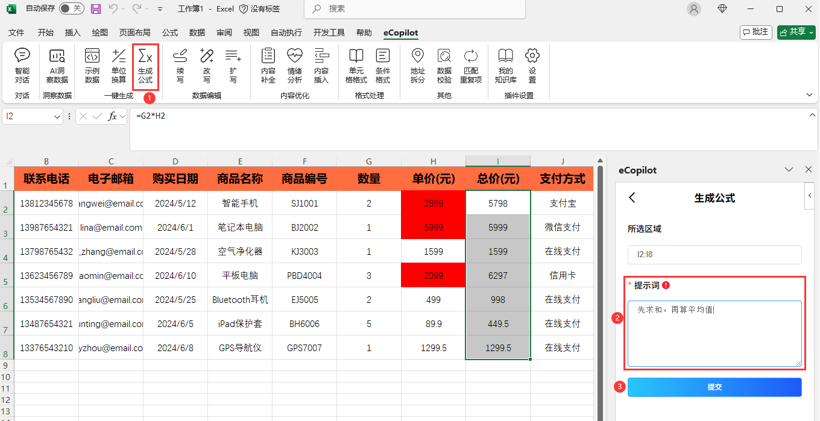Expand the Name Box dropdown
The height and width of the screenshot is (421, 820).
click(x=58, y=116)
